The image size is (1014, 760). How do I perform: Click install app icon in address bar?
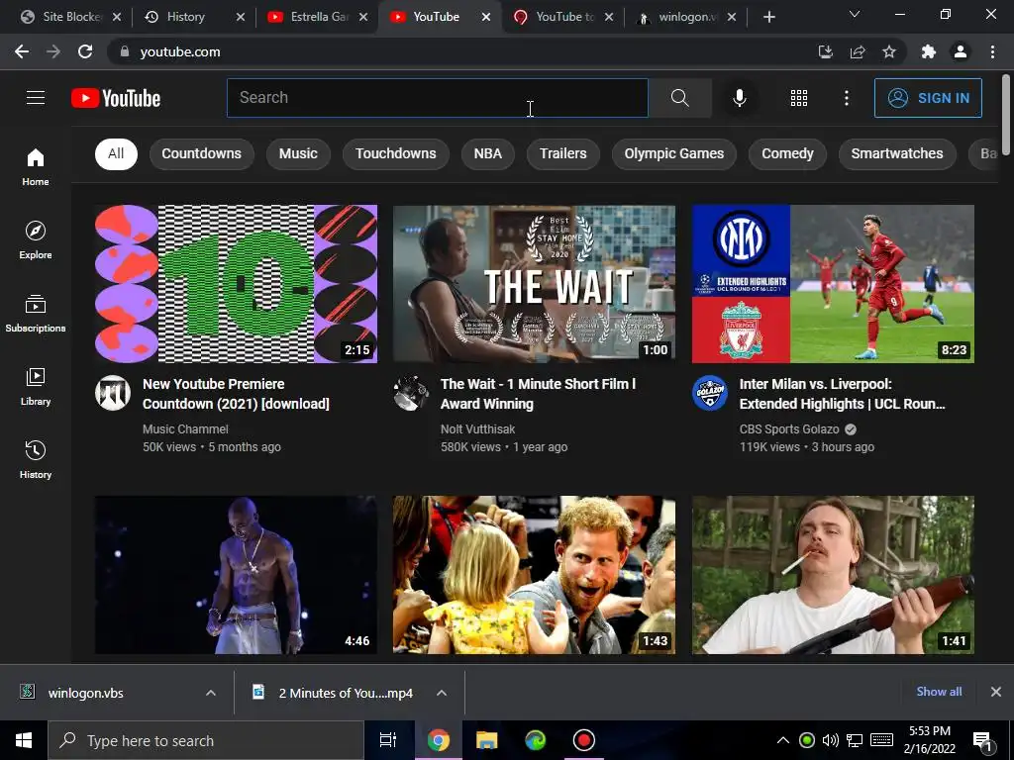coord(826,51)
